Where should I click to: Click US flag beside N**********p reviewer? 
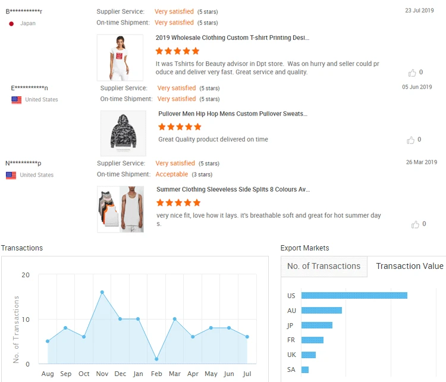tap(11, 176)
